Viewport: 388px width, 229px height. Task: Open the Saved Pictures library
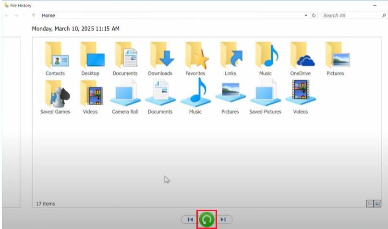(x=265, y=97)
